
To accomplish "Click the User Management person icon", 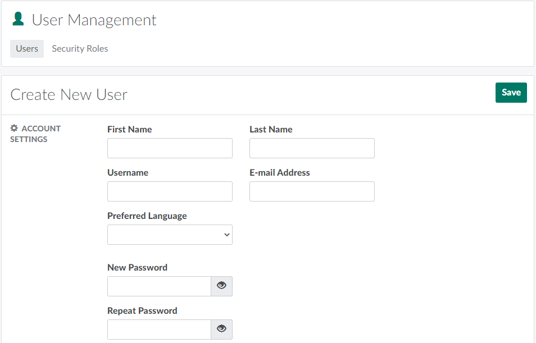I will [x=18, y=19].
